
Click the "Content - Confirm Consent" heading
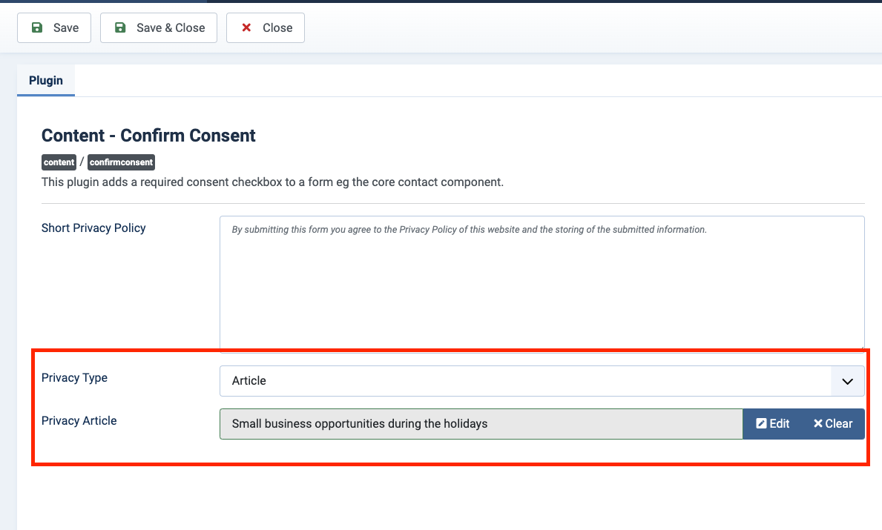pyautogui.click(x=148, y=136)
